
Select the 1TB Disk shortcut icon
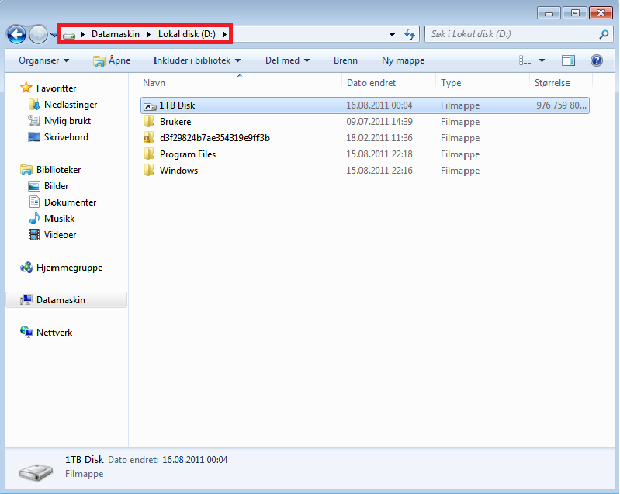point(150,106)
